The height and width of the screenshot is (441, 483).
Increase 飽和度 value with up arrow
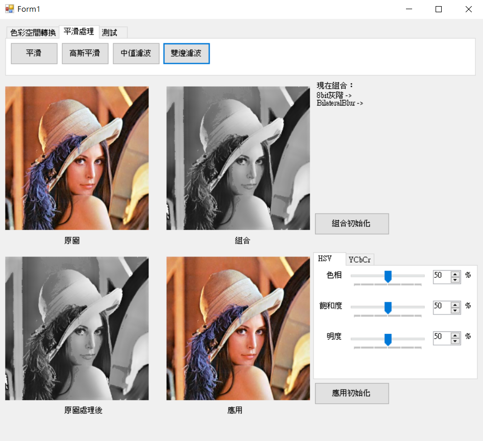(x=455, y=305)
